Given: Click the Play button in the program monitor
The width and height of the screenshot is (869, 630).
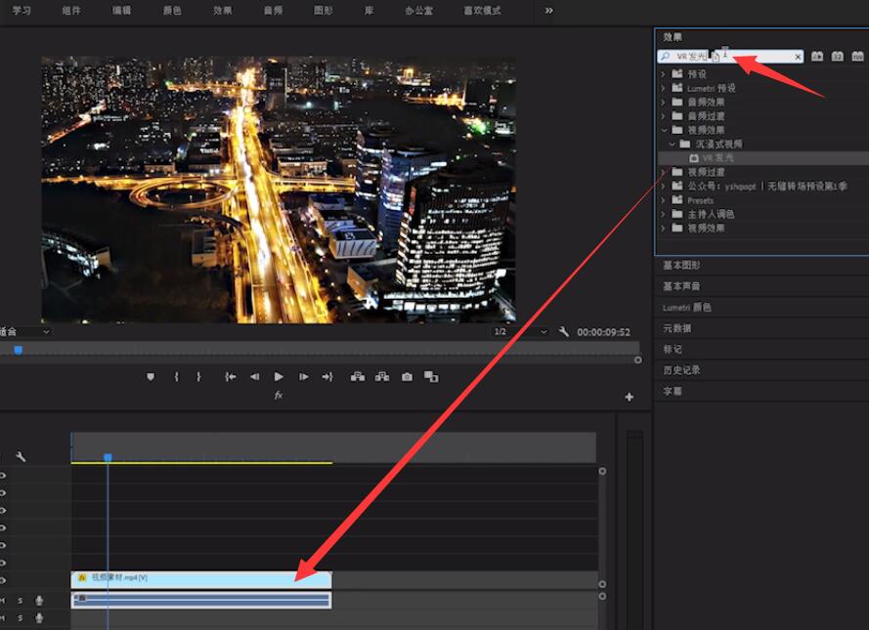Looking at the screenshot, I should [279, 376].
